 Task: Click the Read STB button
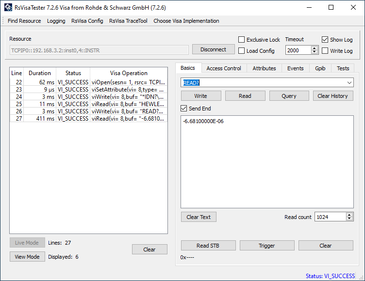208,246
